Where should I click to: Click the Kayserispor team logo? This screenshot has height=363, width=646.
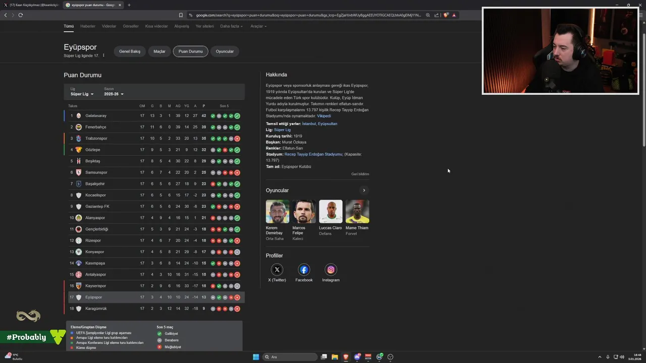(78, 286)
